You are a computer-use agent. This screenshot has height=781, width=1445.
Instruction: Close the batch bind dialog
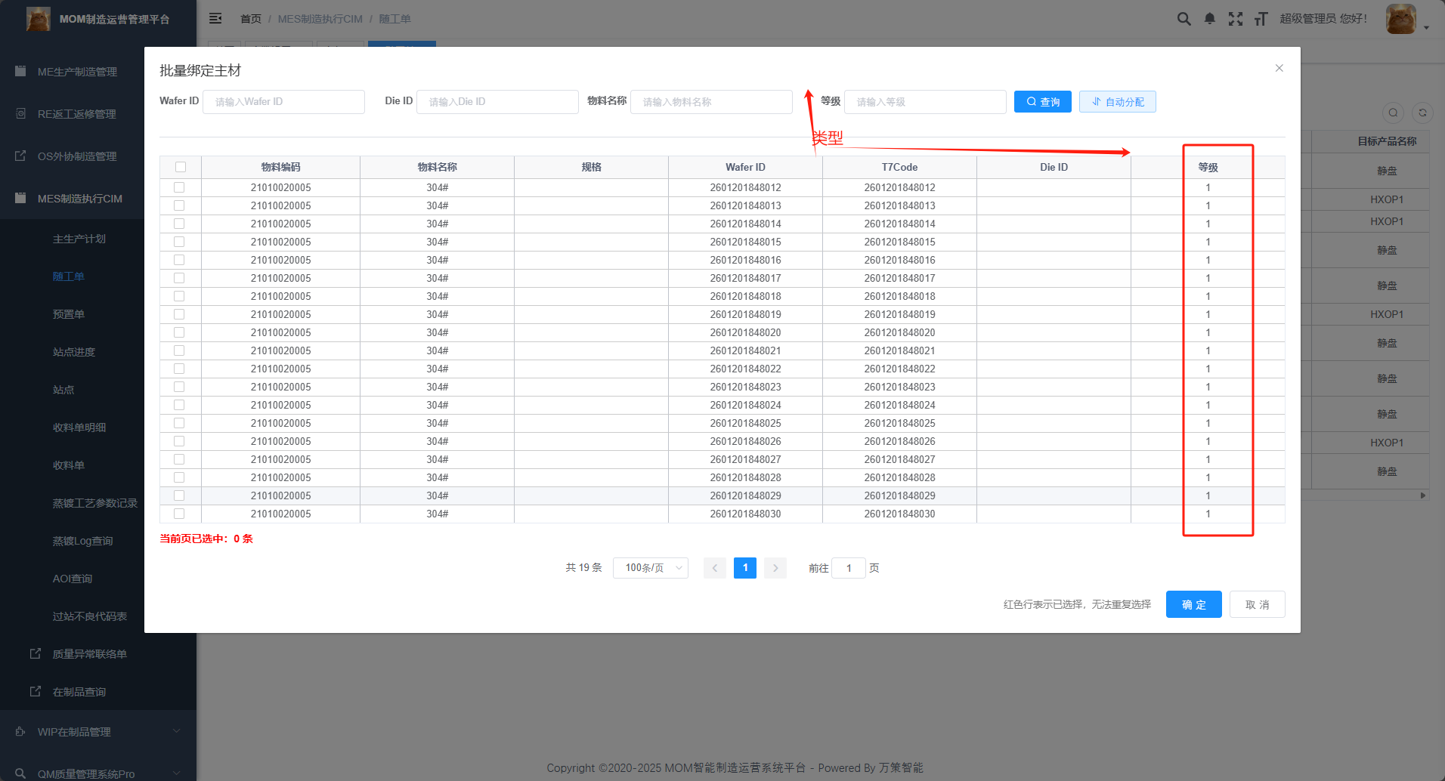pos(1279,68)
